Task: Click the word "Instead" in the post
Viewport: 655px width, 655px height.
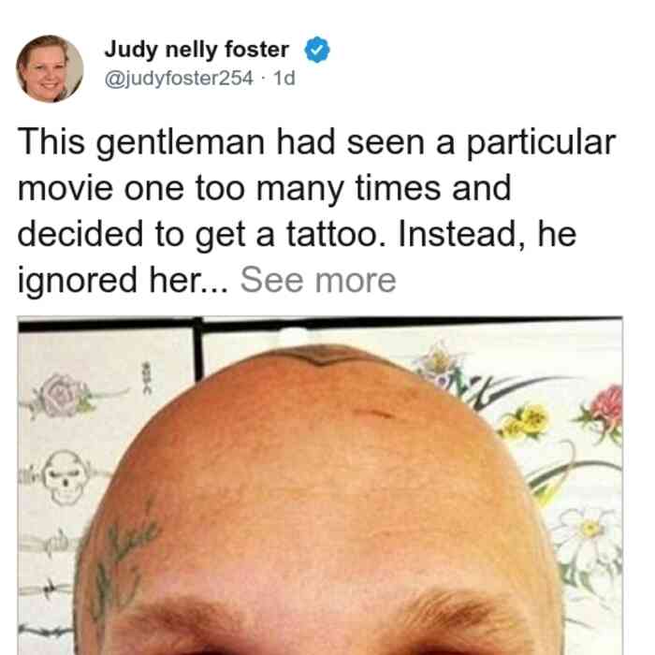Action: point(457,234)
